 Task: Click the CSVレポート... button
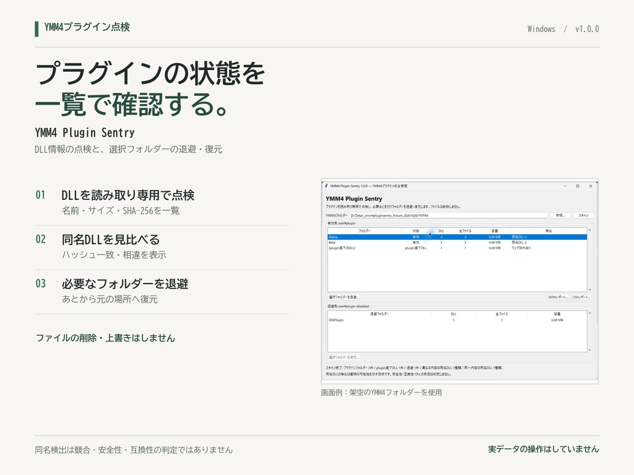point(582,297)
